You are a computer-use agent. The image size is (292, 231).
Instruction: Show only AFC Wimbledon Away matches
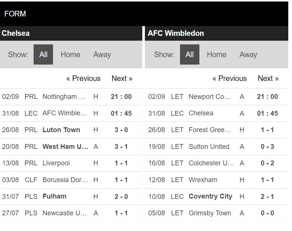[248, 54]
